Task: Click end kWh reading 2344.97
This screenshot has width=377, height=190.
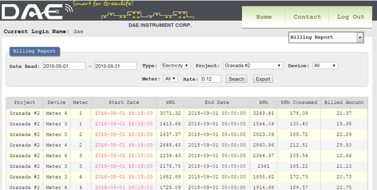Action: click(x=264, y=155)
